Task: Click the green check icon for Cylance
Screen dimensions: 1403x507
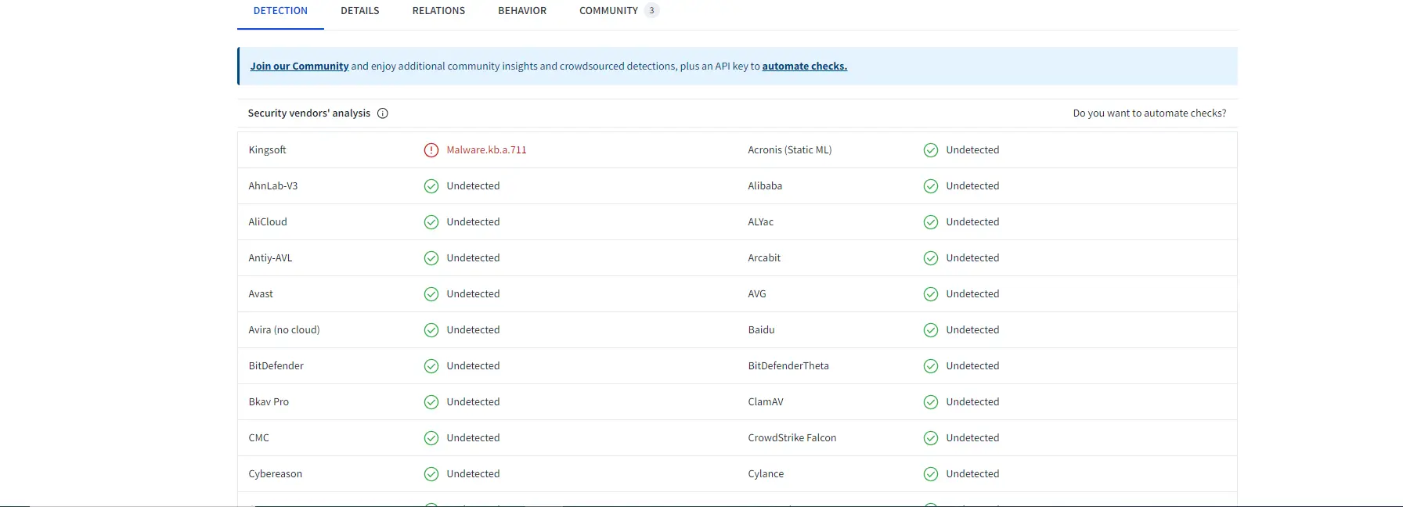Action: tap(931, 474)
